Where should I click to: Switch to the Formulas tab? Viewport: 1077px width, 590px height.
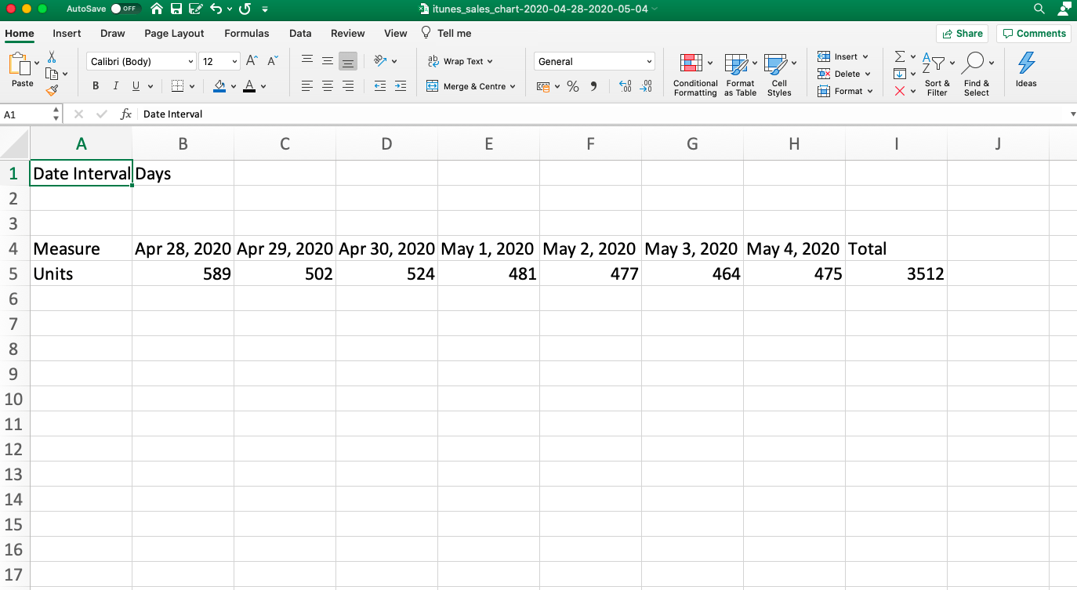coord(246,33)
